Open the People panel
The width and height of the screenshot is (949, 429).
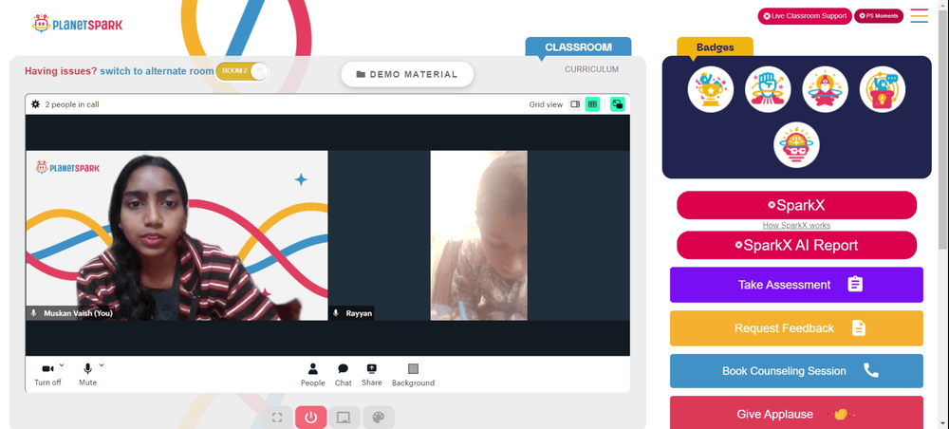pos(313,375)
